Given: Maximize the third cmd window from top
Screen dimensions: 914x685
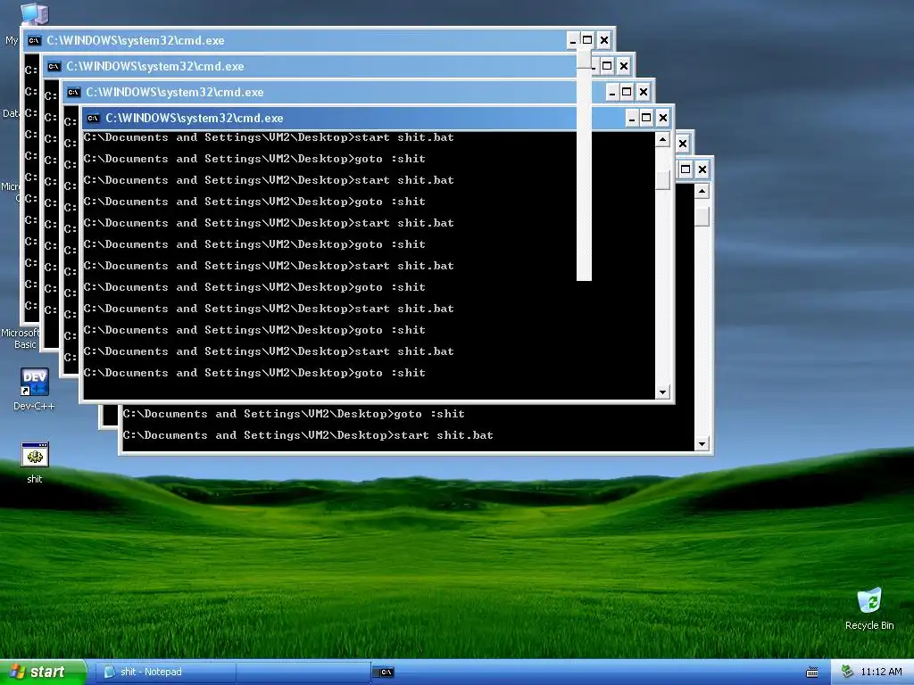Looking at the screenshot, I should pyautogui.click(x=627, y=92).
